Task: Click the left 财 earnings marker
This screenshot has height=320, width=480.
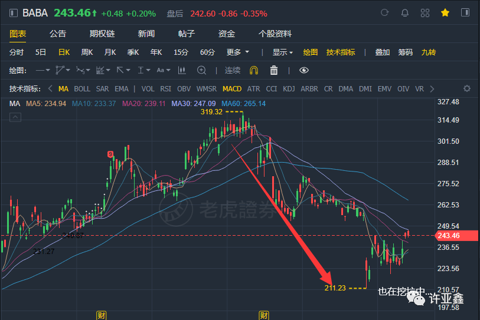Action: coord(102,315)
